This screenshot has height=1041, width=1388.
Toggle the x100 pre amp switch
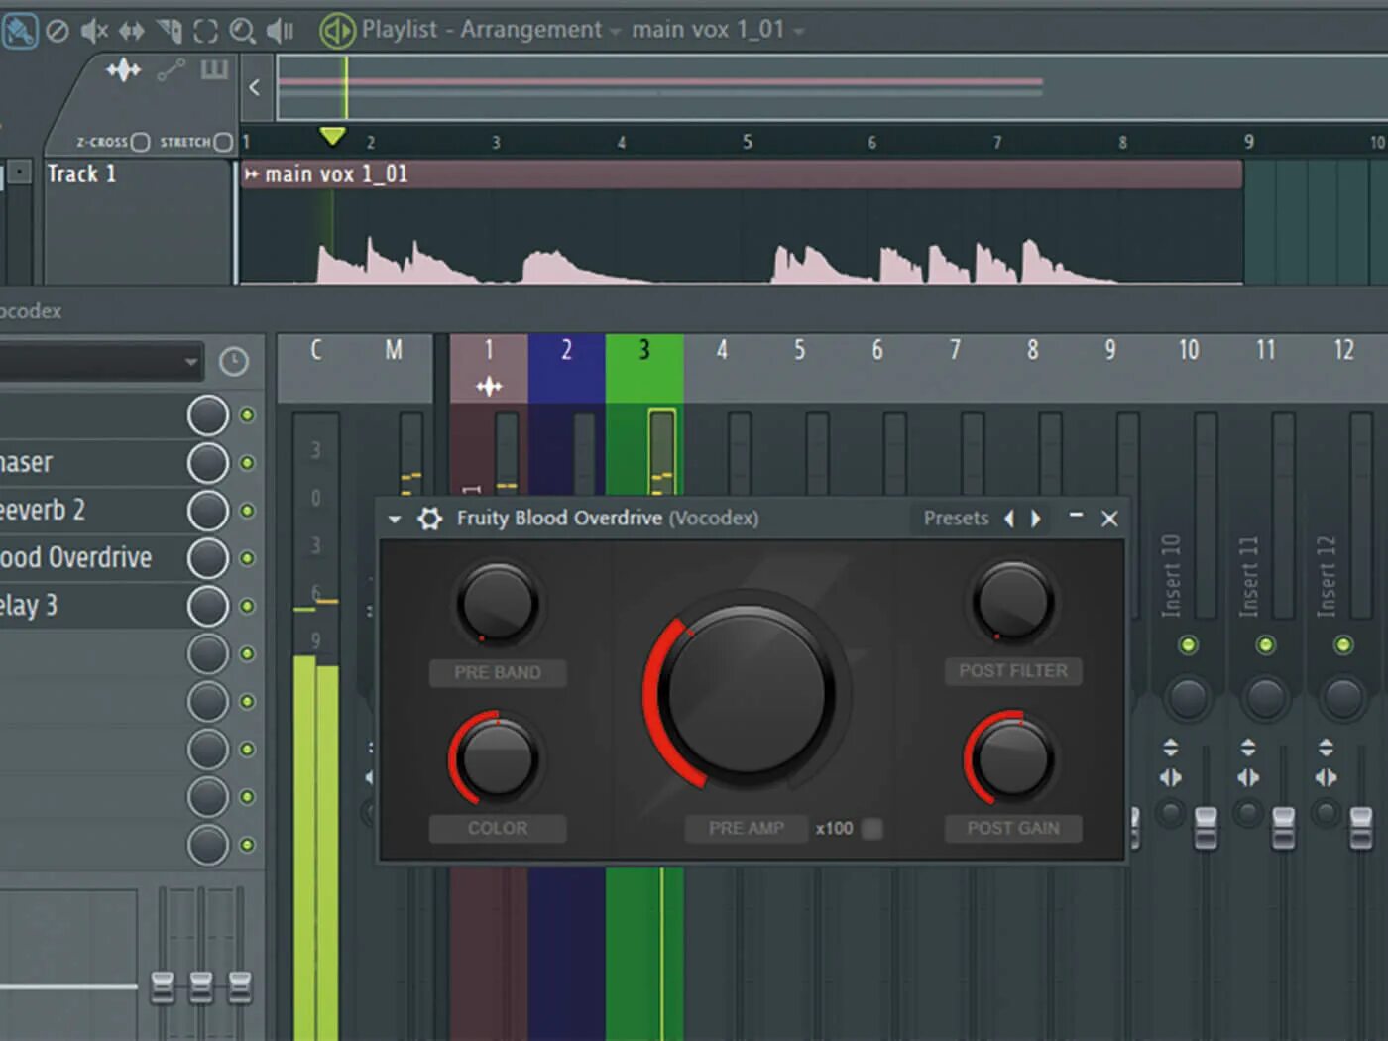pos(872,828)
